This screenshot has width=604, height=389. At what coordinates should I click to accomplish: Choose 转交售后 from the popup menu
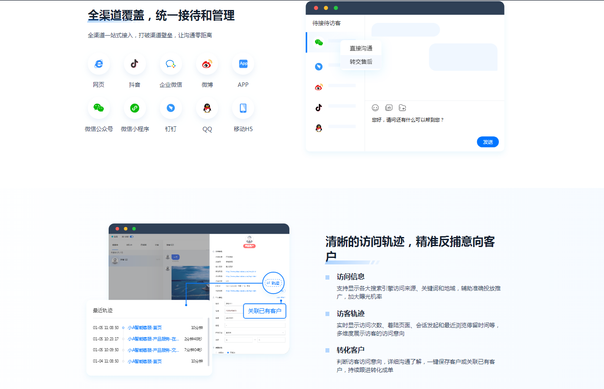[361, 62]
